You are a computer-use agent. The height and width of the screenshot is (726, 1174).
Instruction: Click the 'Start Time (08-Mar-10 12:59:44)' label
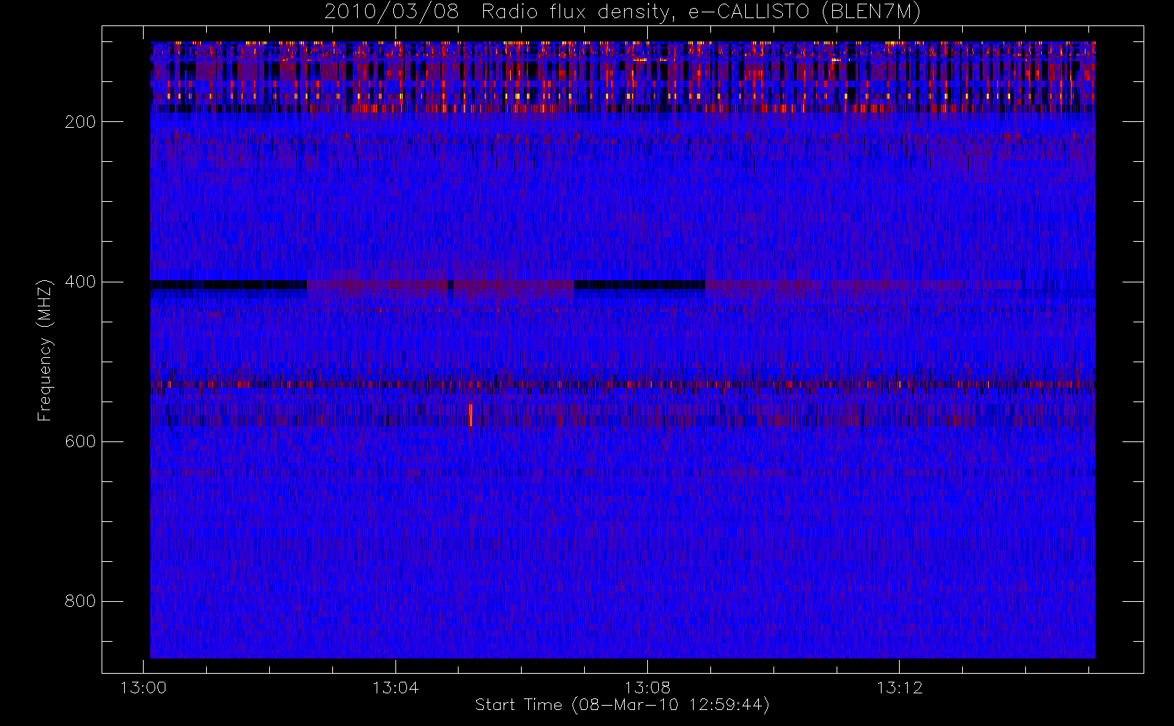click(622, 705)
